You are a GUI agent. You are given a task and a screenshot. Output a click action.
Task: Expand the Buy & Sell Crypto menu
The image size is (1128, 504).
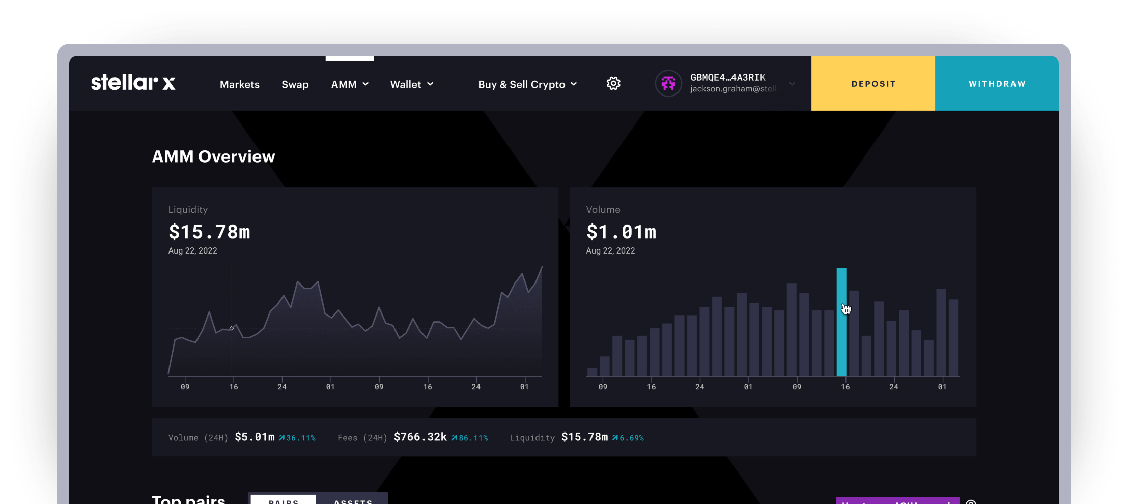point(527,84)
